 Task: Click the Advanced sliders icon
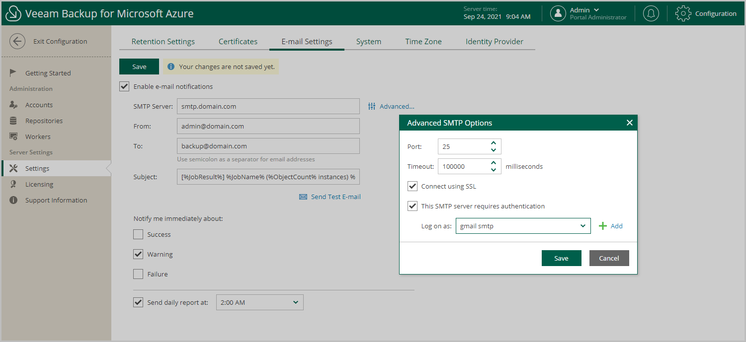372,106
